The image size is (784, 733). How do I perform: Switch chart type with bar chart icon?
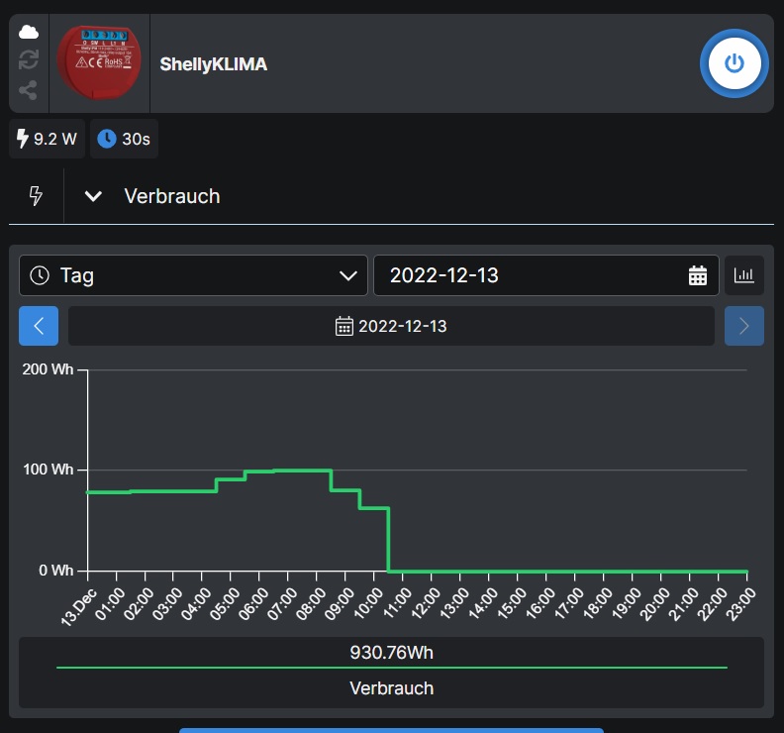(744, 275)
